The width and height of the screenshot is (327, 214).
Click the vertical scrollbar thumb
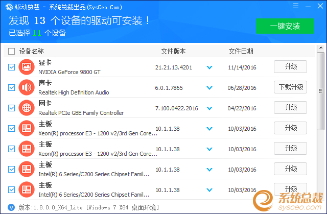[321, 91]
